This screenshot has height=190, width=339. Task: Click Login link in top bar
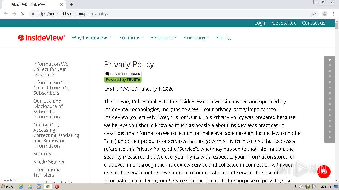coord(261,23)
